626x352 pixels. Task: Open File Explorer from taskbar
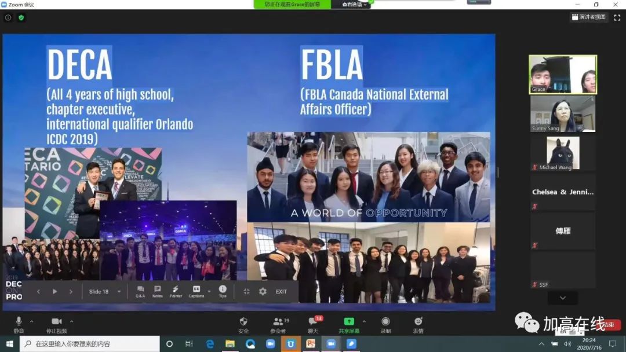(230, 344)
